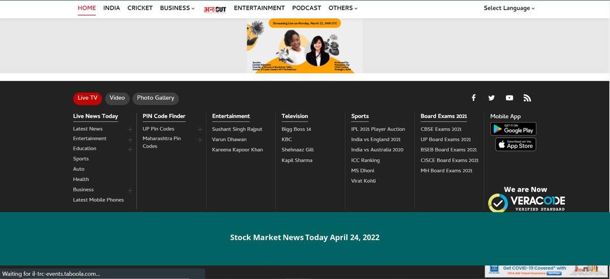The height and width of the screenshot is (279, 610).
Task: Open the YouTube social icon
Action: [509, 98]
